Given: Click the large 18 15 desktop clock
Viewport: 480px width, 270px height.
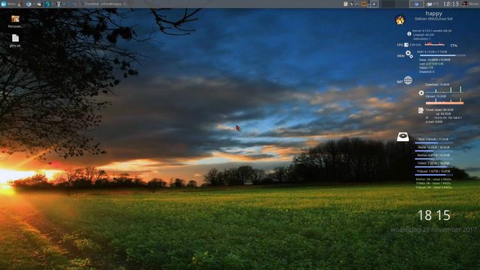Looking at the screenshot, I should pyautogui.click(x=433, y=215).
